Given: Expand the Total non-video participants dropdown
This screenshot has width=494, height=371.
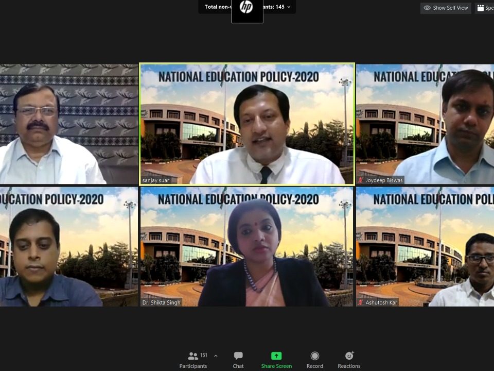Looking at the screenshot, I should point(289,7).
